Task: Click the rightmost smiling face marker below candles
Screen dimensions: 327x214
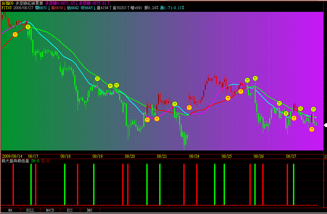Action: pos(312,129)
